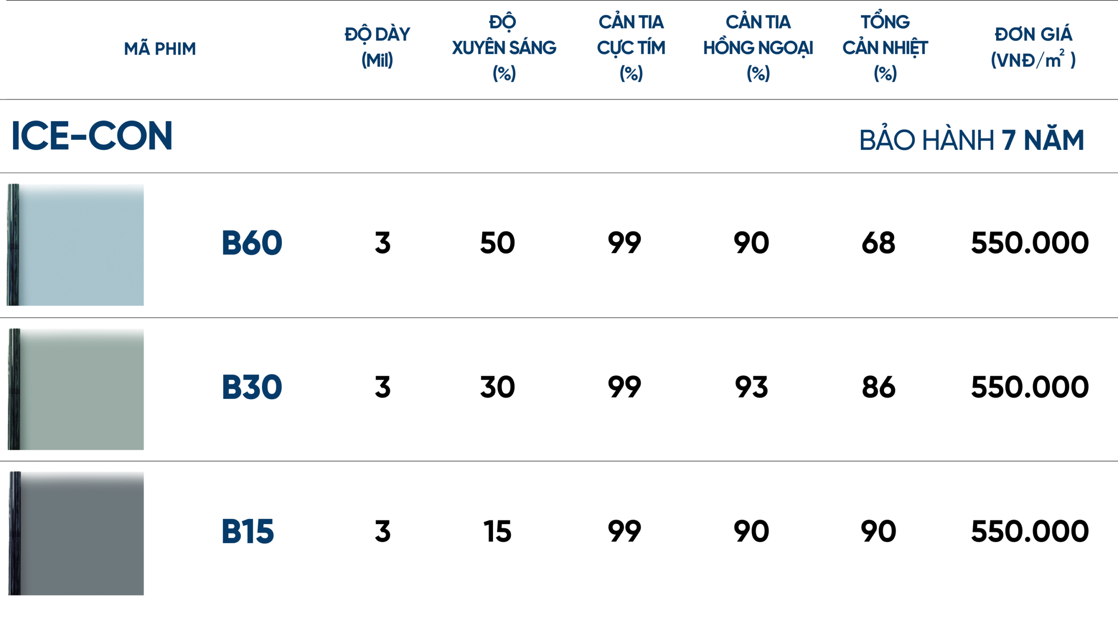Screen dimensions: 1118x619
Task: Click the BẢO HÀNH 7 NĂM warranty text
Action: (x=971, y=140)
